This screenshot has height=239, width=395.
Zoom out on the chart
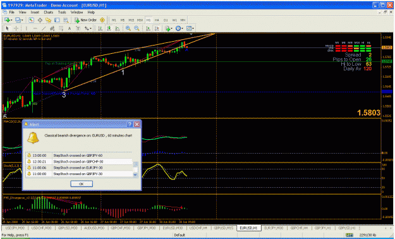[137, 28]
